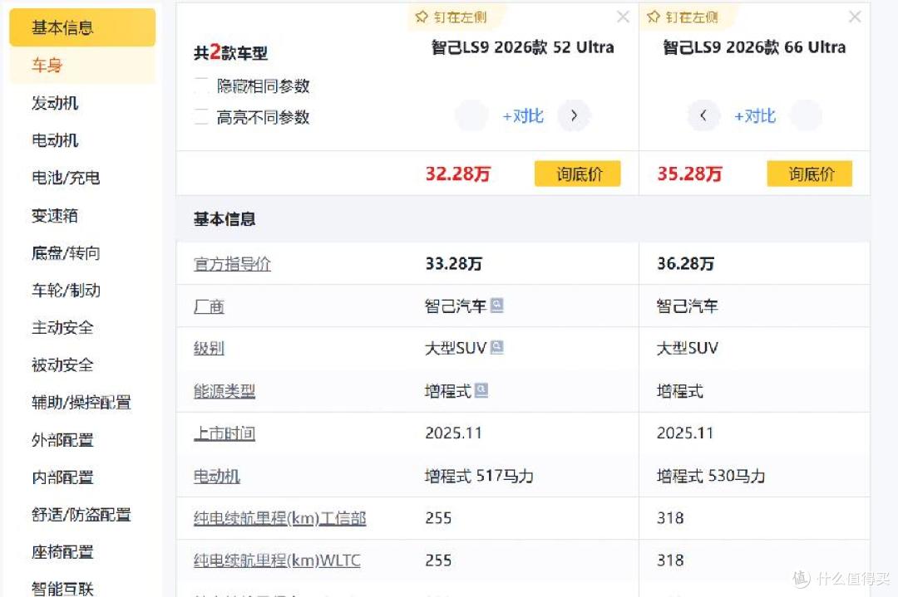Open info icon next to 增程式 energy type
898x597 pixels.
[x=481, y=390]
